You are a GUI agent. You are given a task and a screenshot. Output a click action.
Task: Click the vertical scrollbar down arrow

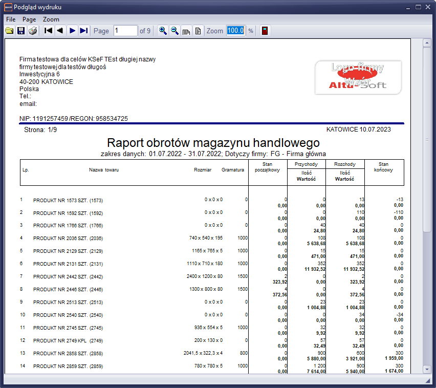(427, 369)
